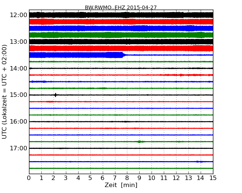
Task: Click x-axis tick label 6
Action: (102, 178)
